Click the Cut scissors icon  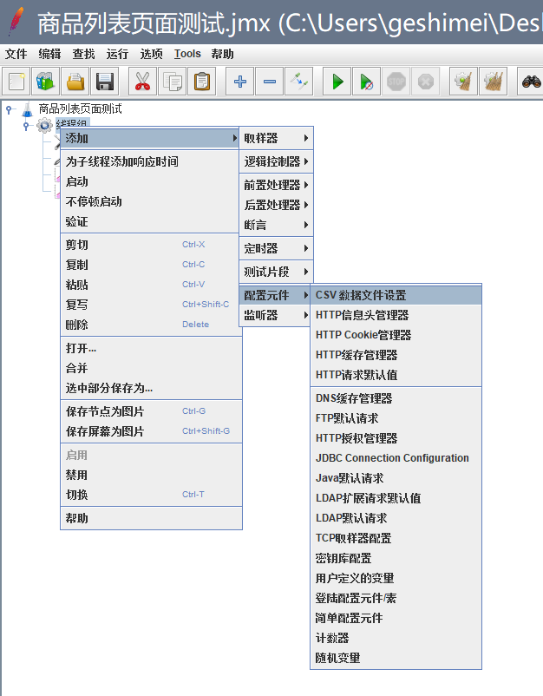(x=142, y=82)
